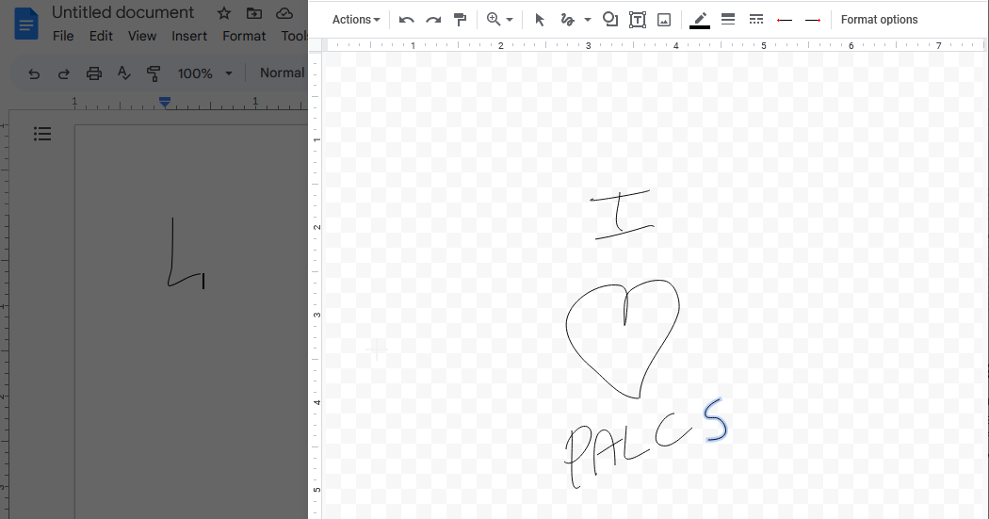The image size is (989, 519).
Task: Redo stroke in drawing toolbar
Action: pos(433,20)
